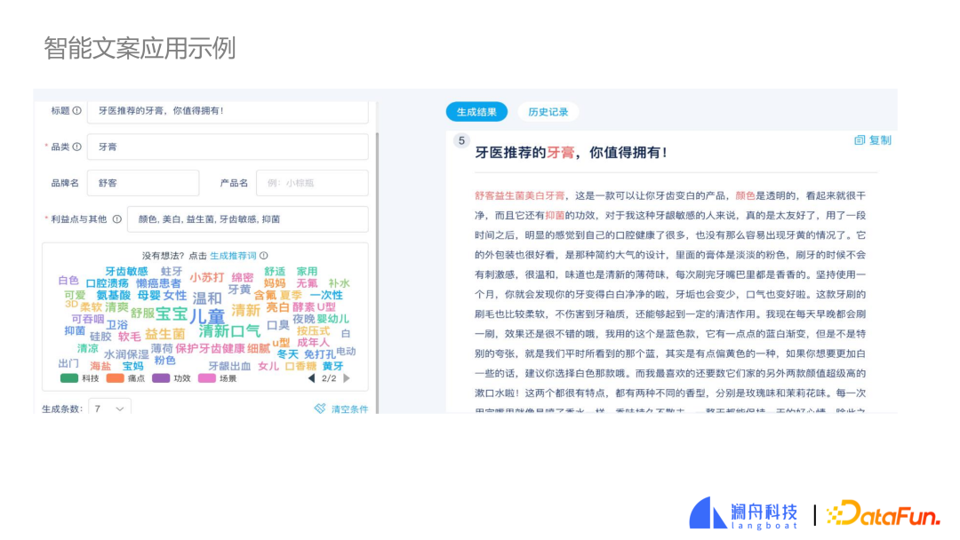The height and width of the screenshot is (540, 960).
Task: Click the 清空条件 eraser icon
Action: [x=320, y=408]
